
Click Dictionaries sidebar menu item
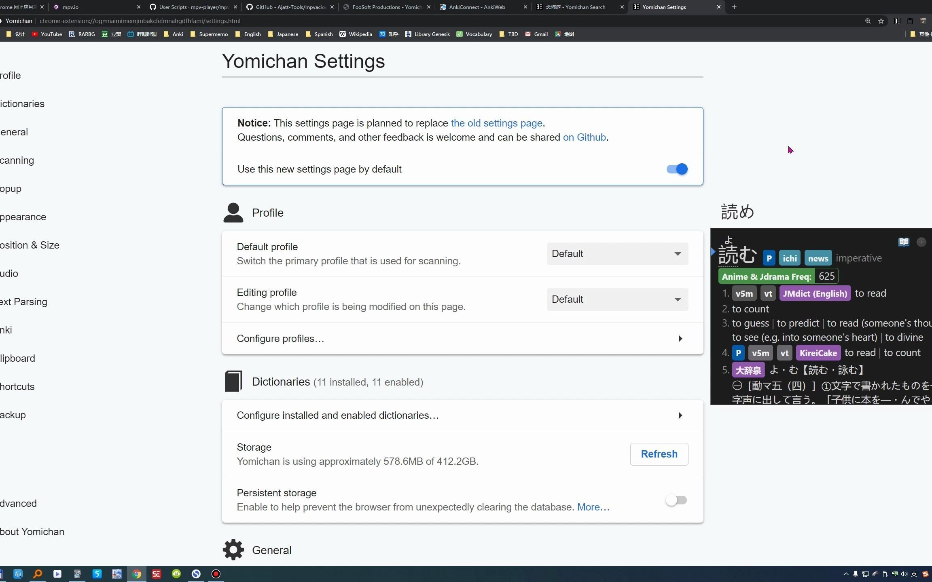point(21,103)
